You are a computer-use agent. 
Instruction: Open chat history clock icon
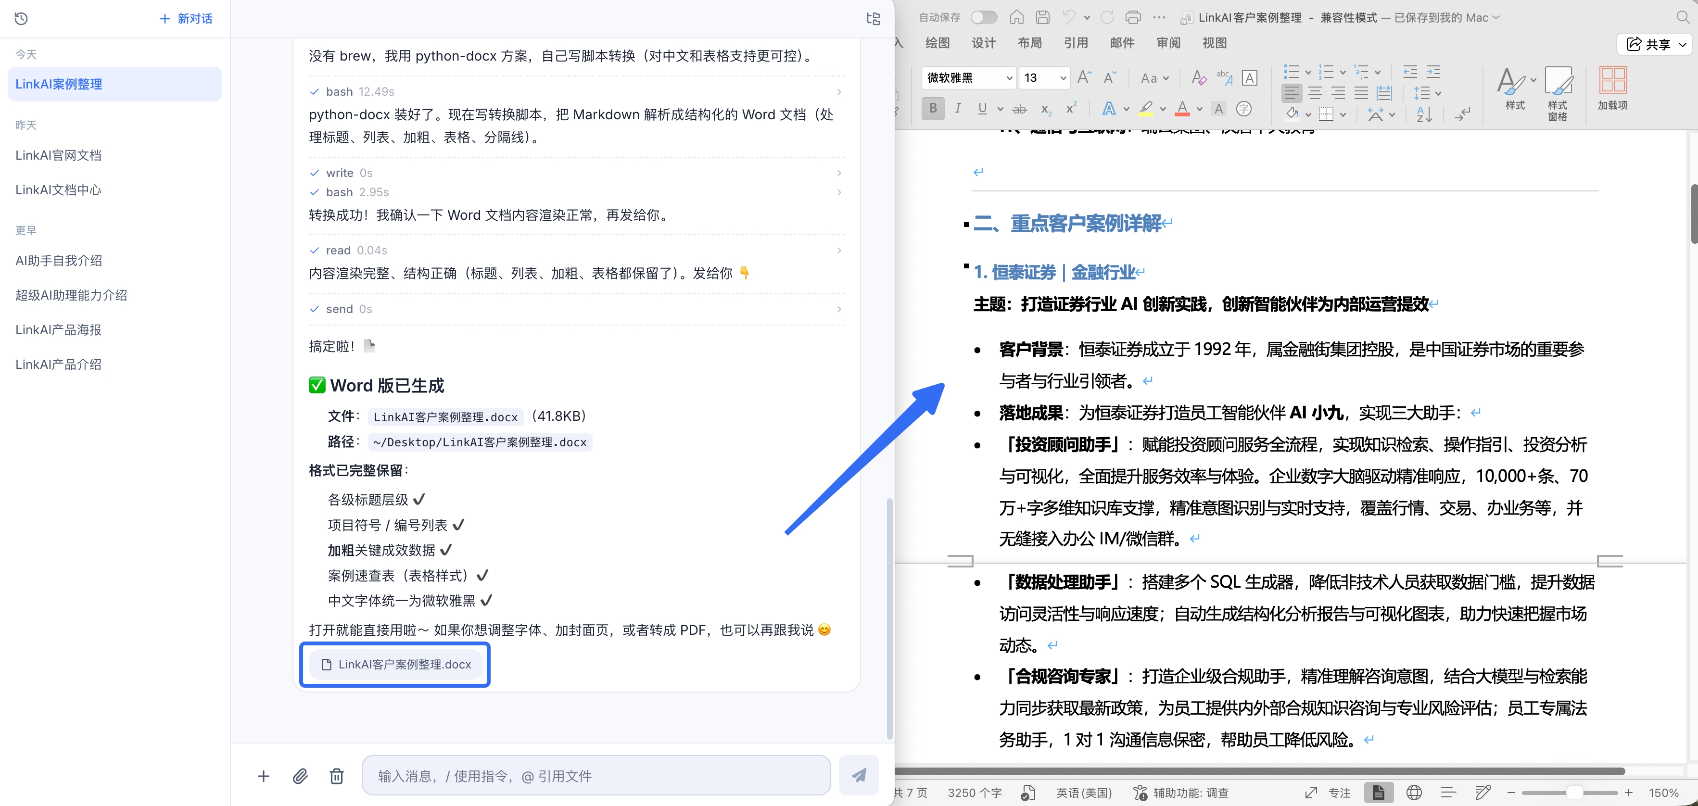(21, 18)
